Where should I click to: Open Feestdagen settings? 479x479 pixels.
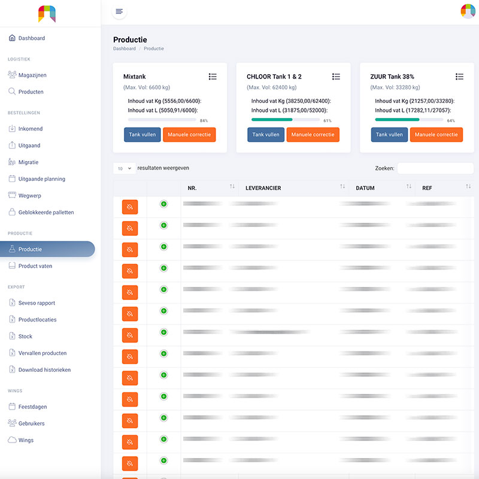pos(28,407)
